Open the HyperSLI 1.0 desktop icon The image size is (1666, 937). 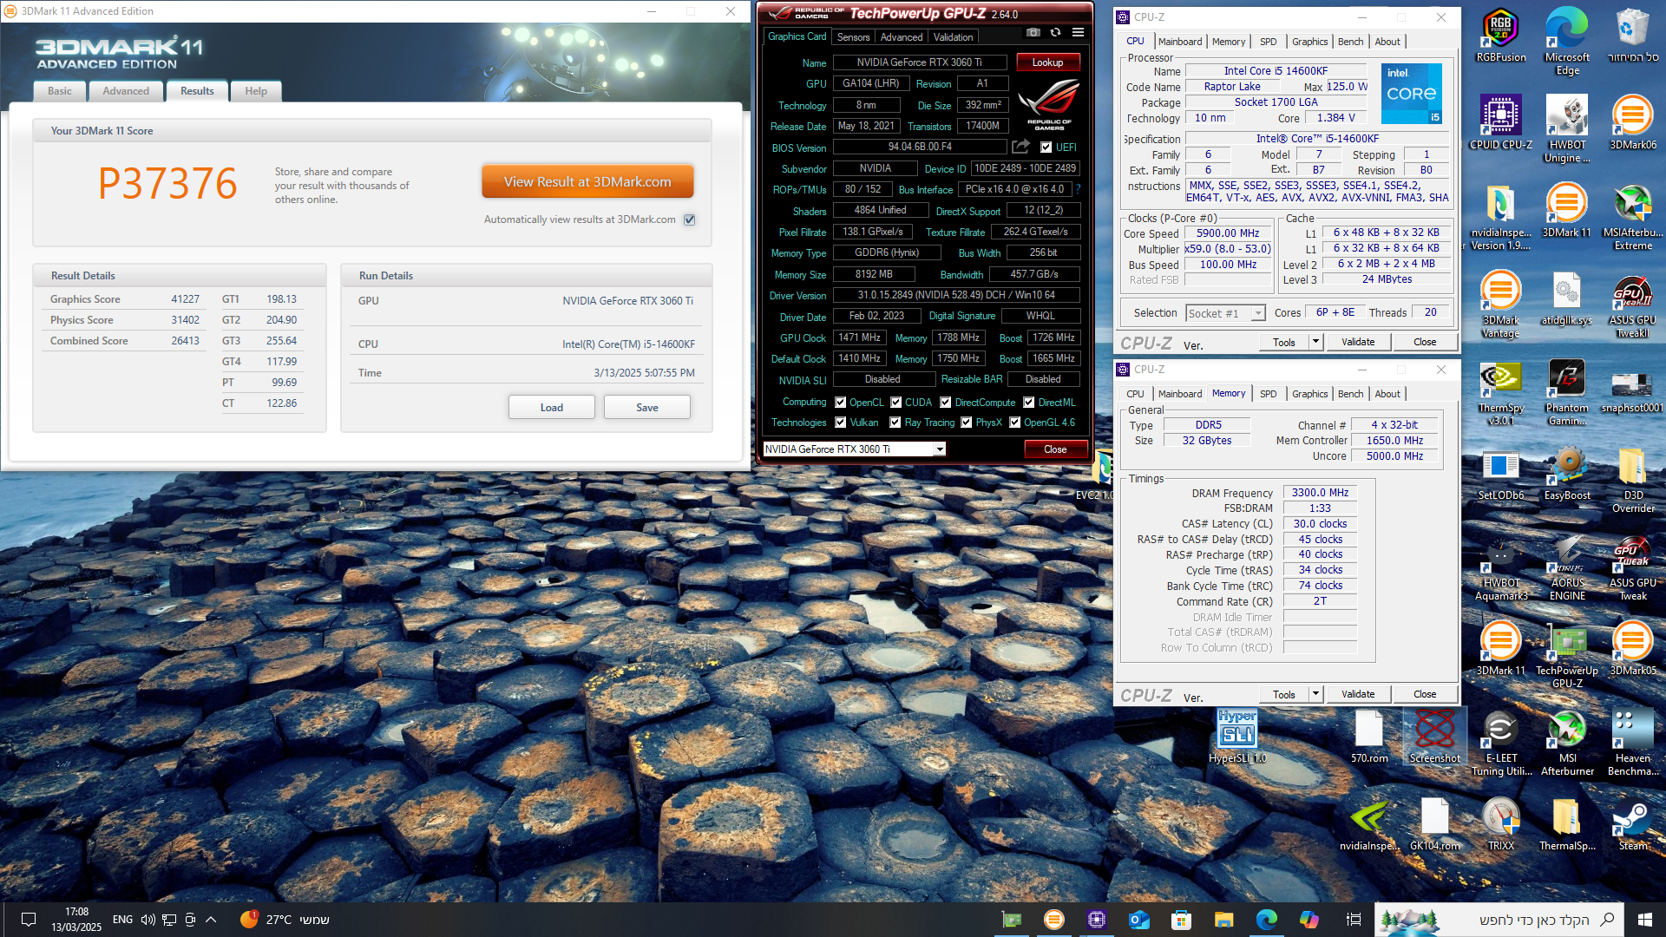pyautogui.click(x=1237, y=736)
